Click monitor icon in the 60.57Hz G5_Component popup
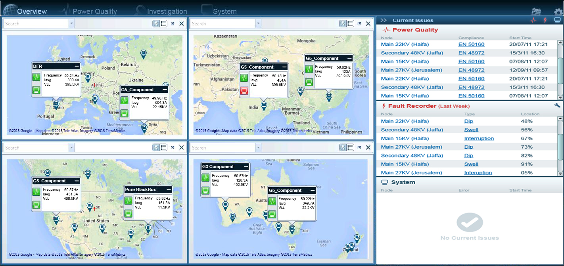This screenshot has height=266, width=564. (36, 205)
